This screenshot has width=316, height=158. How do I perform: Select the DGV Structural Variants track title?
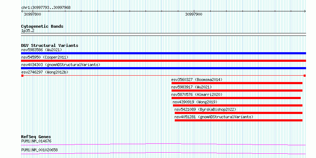tap(50, 45)
